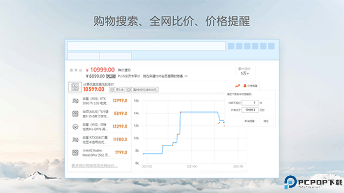This screenshot has width=344, height=193.
Task: Click the 取消提醒 cancel reminder button
Action: 249,121
